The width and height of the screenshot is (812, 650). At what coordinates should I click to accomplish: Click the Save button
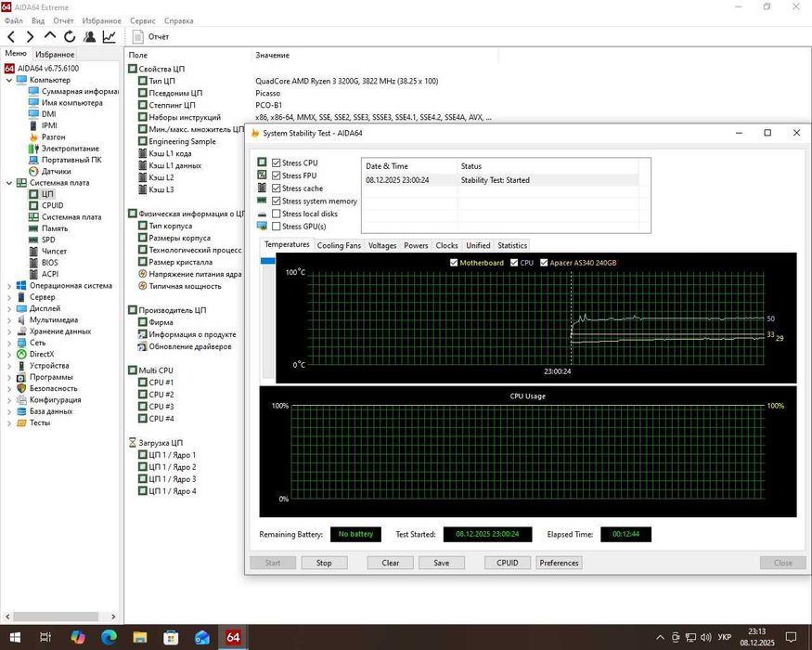tap(442, 563)
